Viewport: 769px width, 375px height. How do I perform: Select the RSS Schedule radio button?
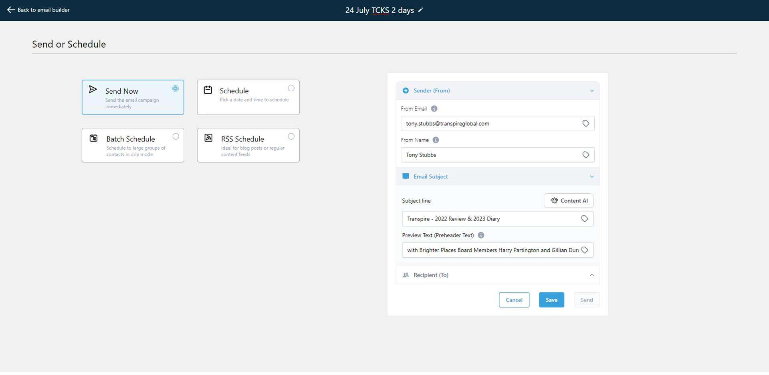(291, 136)
